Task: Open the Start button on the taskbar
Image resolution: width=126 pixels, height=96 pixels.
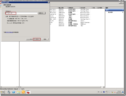Action: pos(2,92)
